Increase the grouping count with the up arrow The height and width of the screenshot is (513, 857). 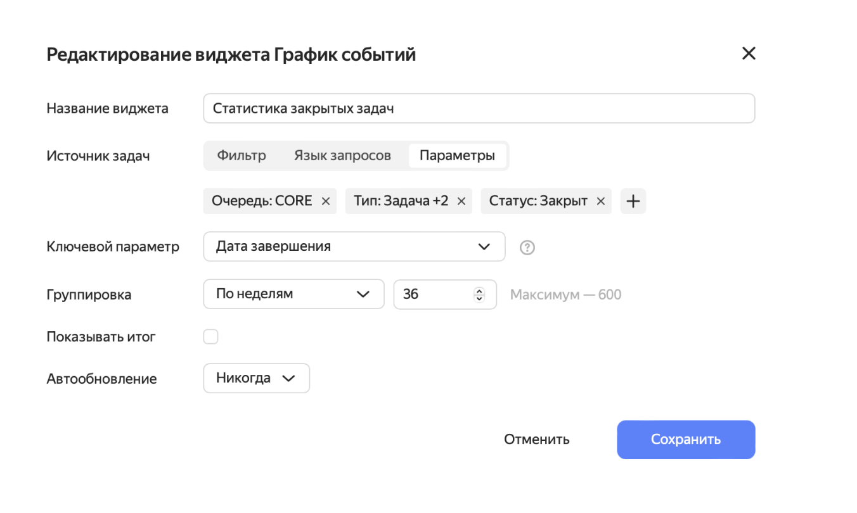(x=480, y=290)
